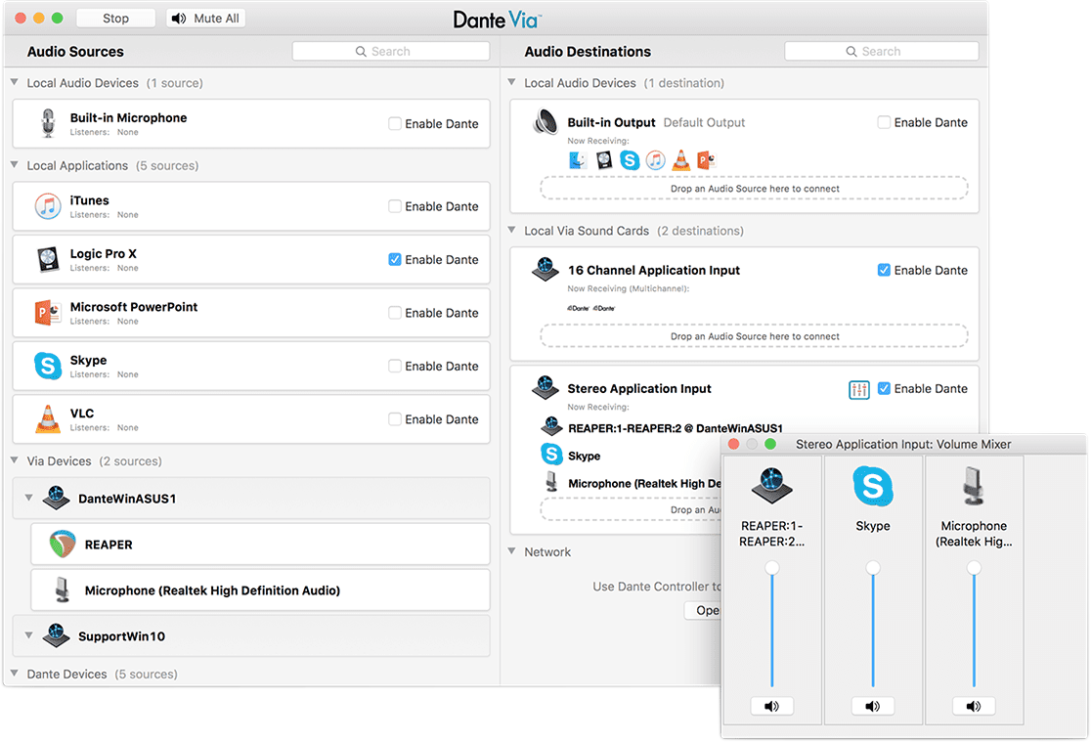Open the Stereo Application Input volume mixer icon
The height and width of the screenshot is (742, 1091).
click(858, 389)
